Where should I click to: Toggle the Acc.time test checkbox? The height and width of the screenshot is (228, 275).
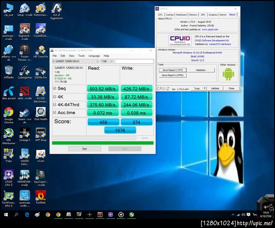coord(55,113)
